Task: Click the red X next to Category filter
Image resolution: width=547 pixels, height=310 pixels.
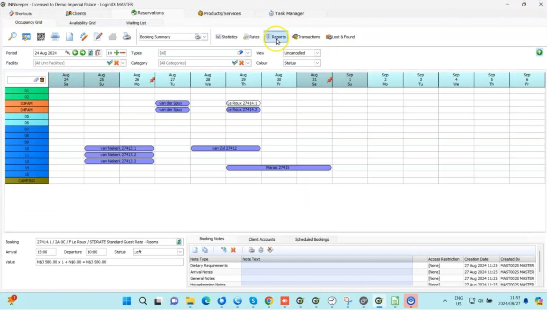Action: (x=241, y=63)
